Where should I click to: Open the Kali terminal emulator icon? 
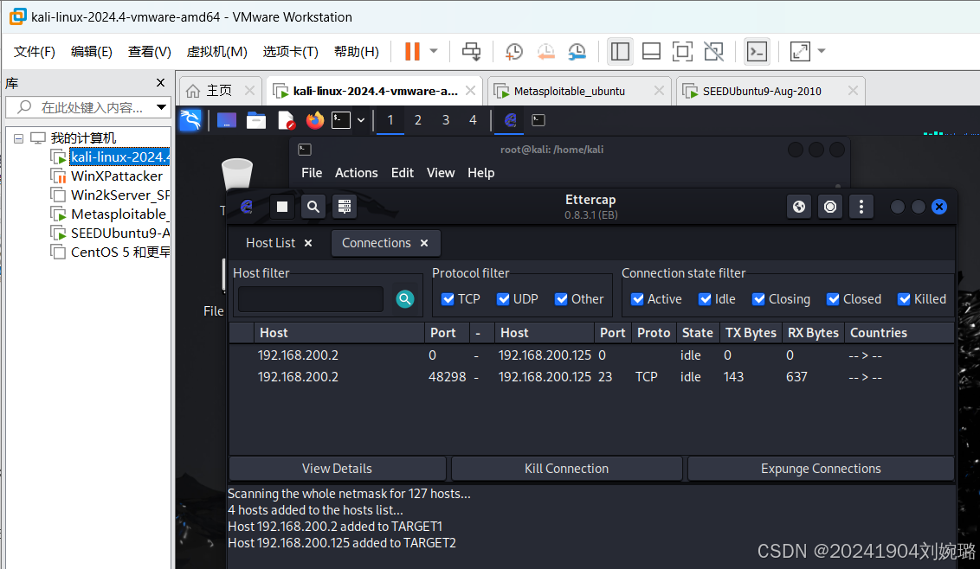click(340, 120)
